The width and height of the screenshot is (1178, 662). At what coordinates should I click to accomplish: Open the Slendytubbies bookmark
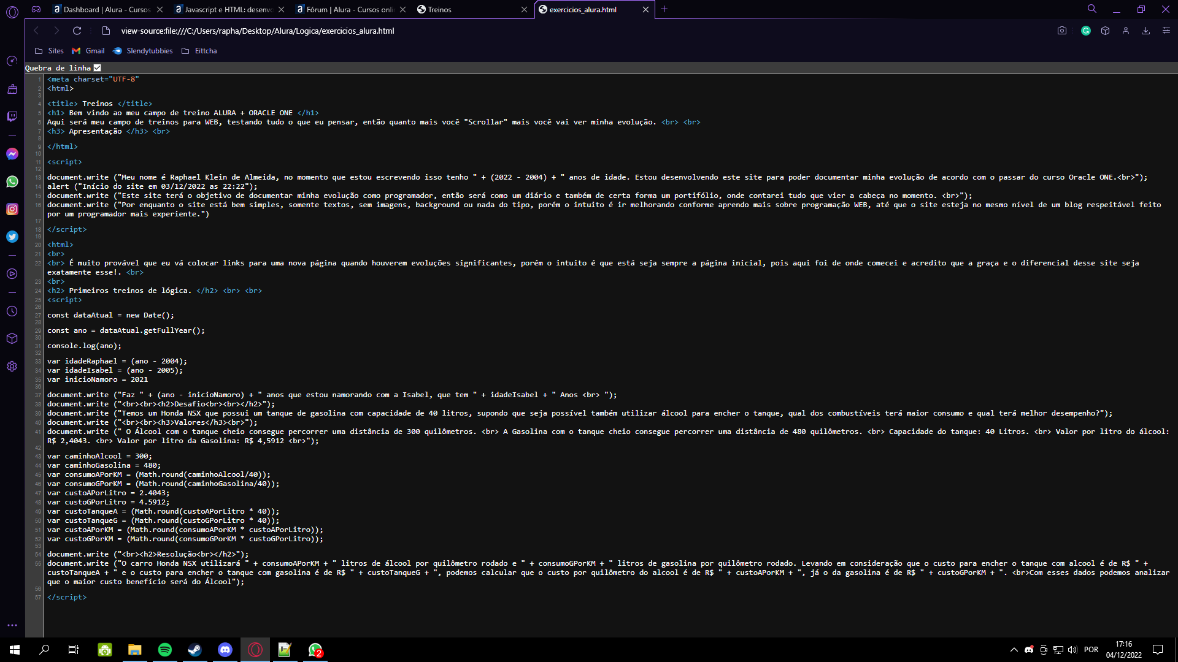pos(143,51)
